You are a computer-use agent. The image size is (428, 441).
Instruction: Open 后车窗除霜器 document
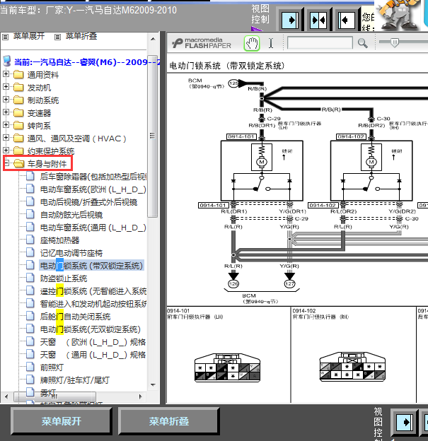(93, 177)
